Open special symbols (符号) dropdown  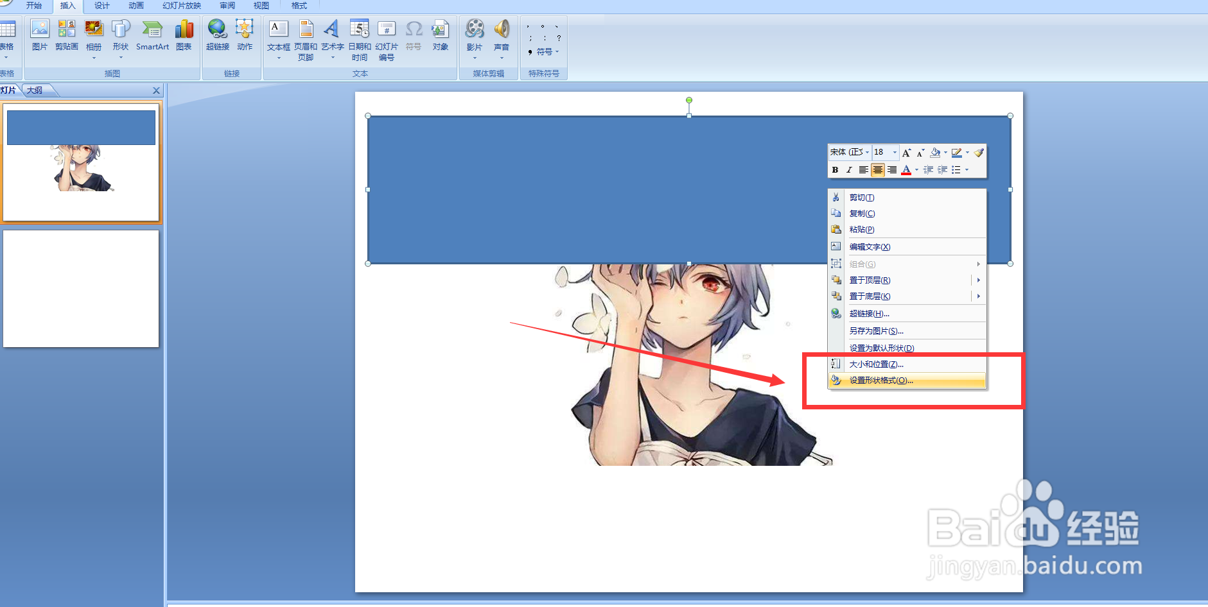(x=544, y=52)
